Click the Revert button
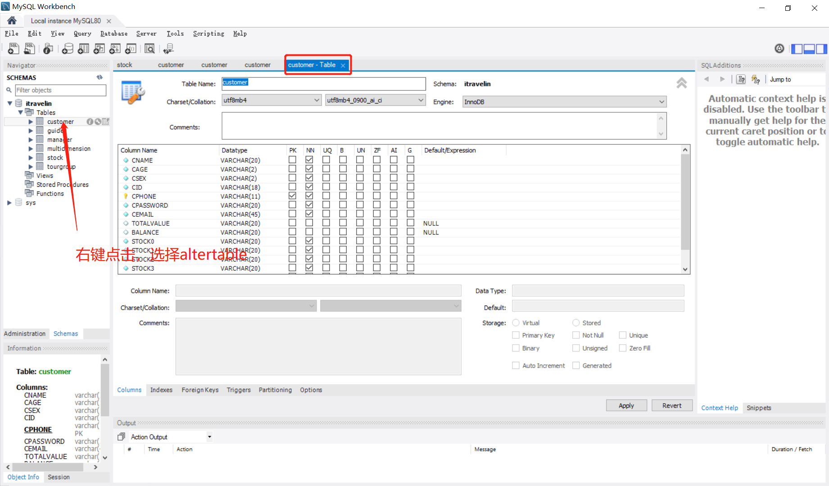 coord(672,405)
